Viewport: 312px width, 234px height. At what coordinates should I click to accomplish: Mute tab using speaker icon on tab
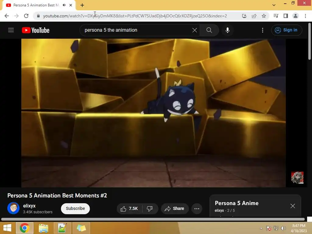(64, 5)
